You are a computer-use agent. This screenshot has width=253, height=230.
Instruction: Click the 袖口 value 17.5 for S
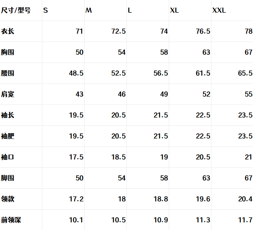click(x=76, y=157)
